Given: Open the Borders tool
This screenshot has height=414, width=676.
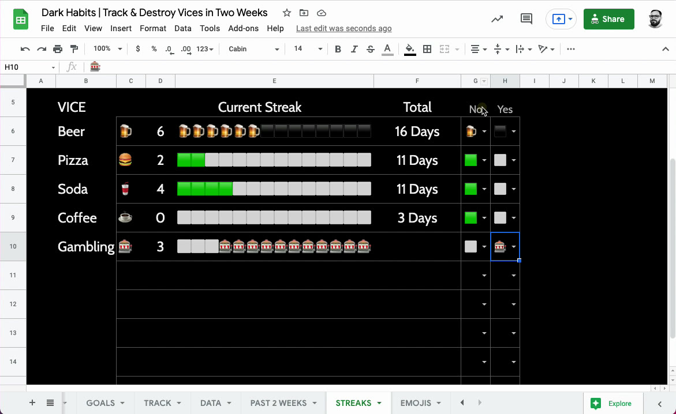Looking at the screenshot, I should click(x=427, y=49).
